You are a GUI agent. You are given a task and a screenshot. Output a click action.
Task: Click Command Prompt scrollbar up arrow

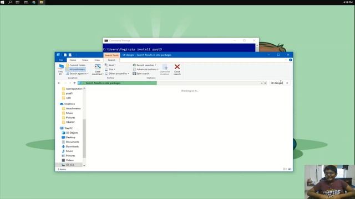[257, 45]
